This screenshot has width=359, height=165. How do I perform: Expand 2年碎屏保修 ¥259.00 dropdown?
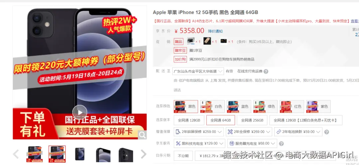pyautogui.click(x=199, y=132)
